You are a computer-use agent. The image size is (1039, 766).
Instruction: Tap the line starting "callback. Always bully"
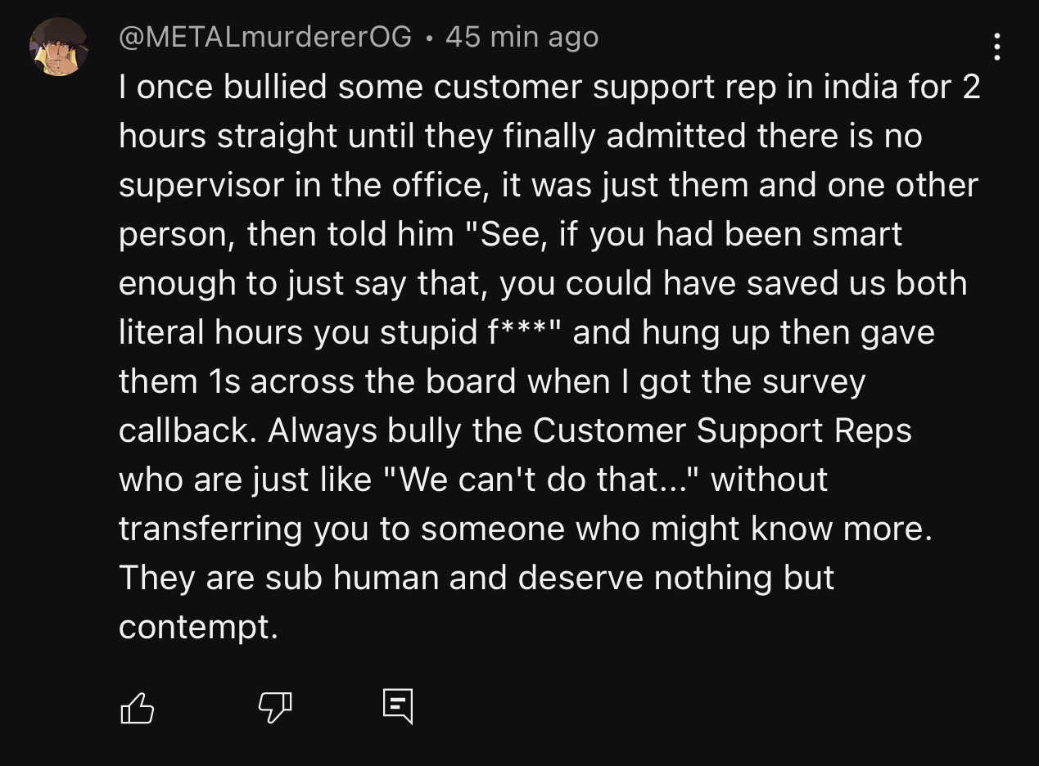(x=515, y=430)
